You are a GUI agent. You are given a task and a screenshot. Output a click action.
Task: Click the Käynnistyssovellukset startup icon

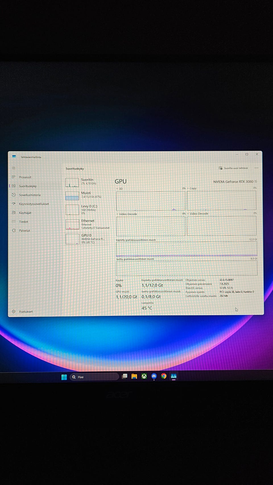coord(14,204)
